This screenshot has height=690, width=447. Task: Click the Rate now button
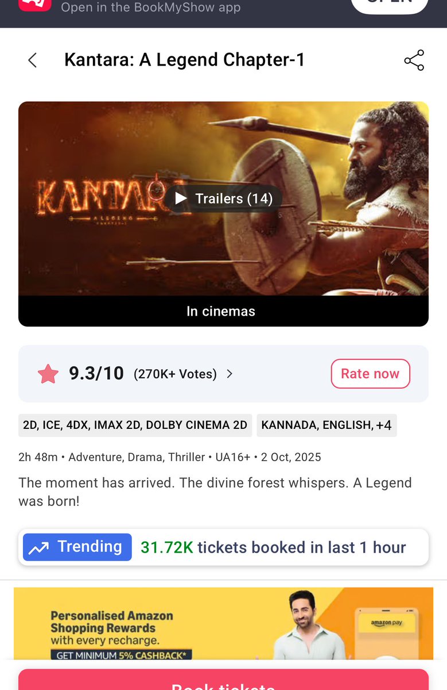tap(370, 374)
